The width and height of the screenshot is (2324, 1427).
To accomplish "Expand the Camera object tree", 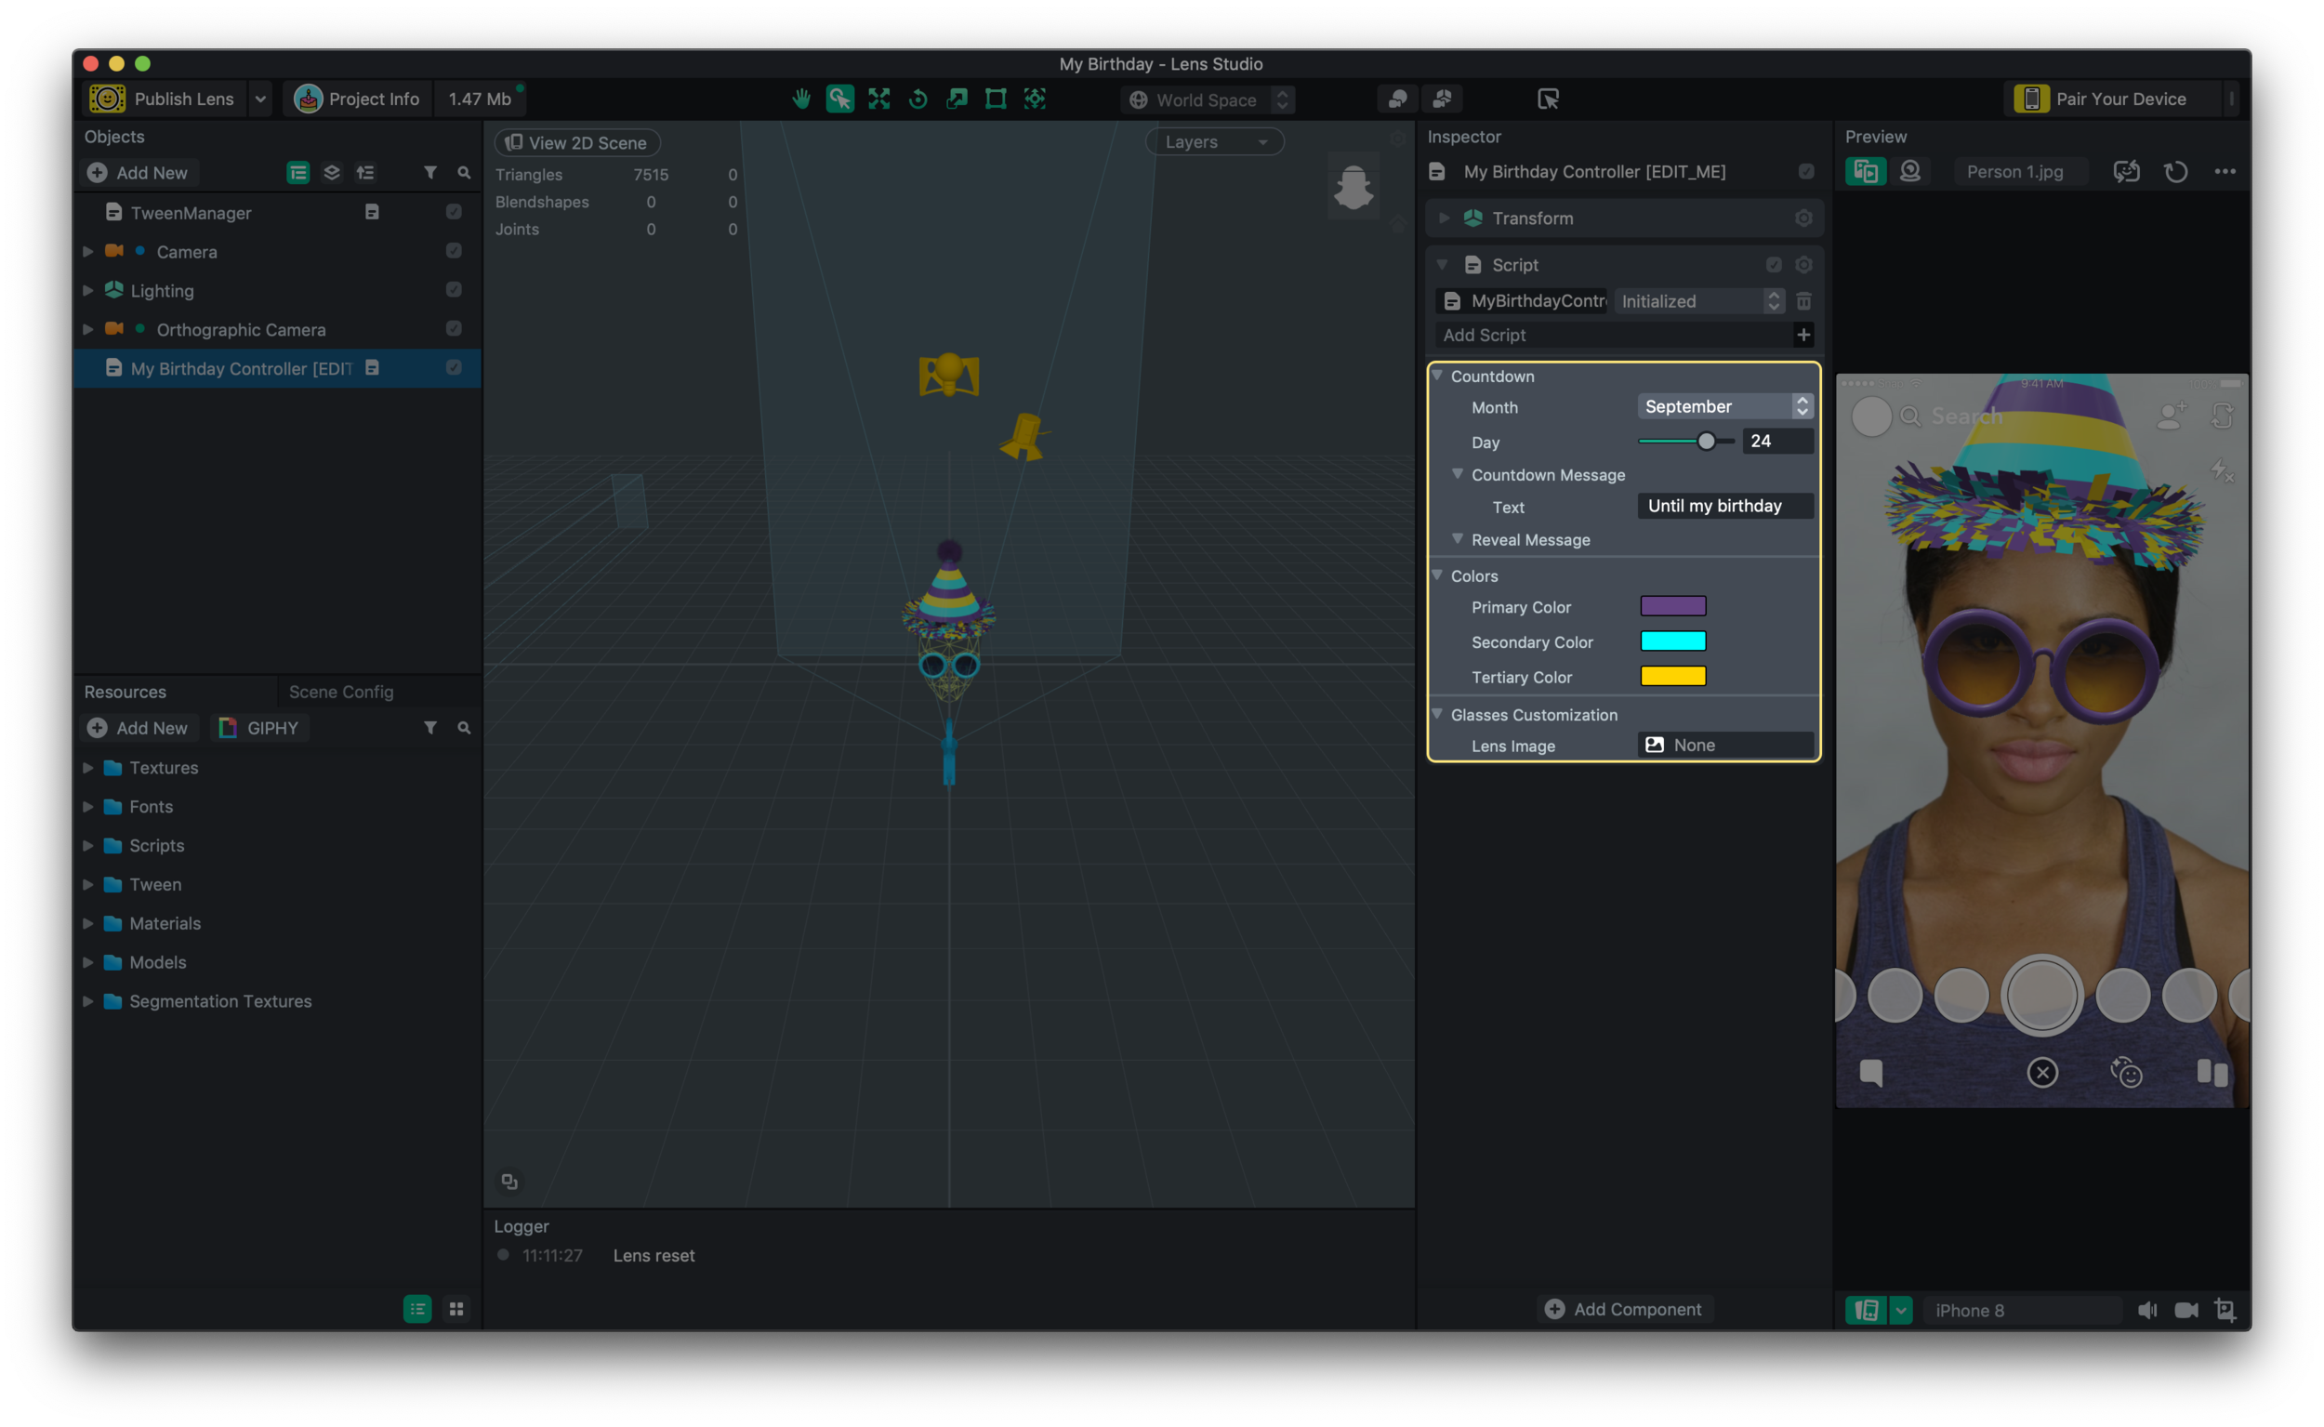I will click(87, 252).
